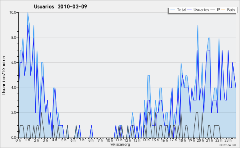
Task: Click the y-axis value 4.0
Action: [x=14, y=88]
